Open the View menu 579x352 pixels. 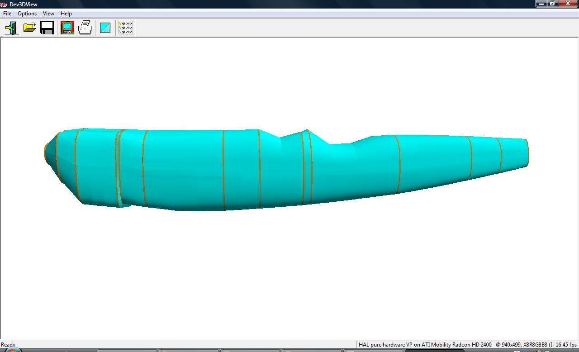click(x=48, y=14)
